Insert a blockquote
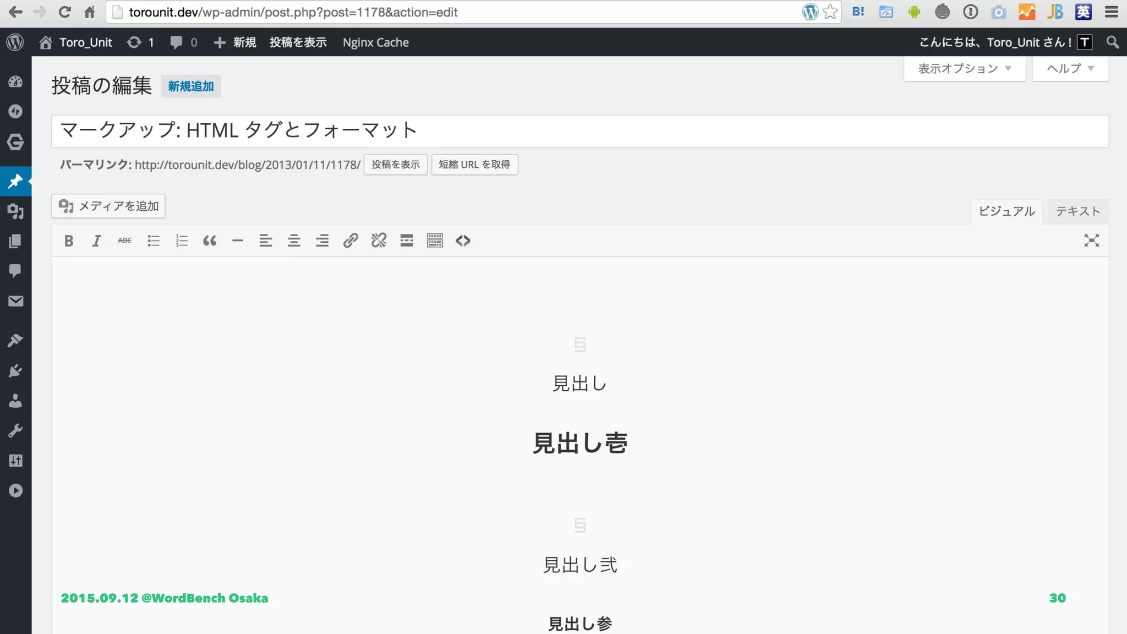The image size is (1127, 634). pos(210,241)
